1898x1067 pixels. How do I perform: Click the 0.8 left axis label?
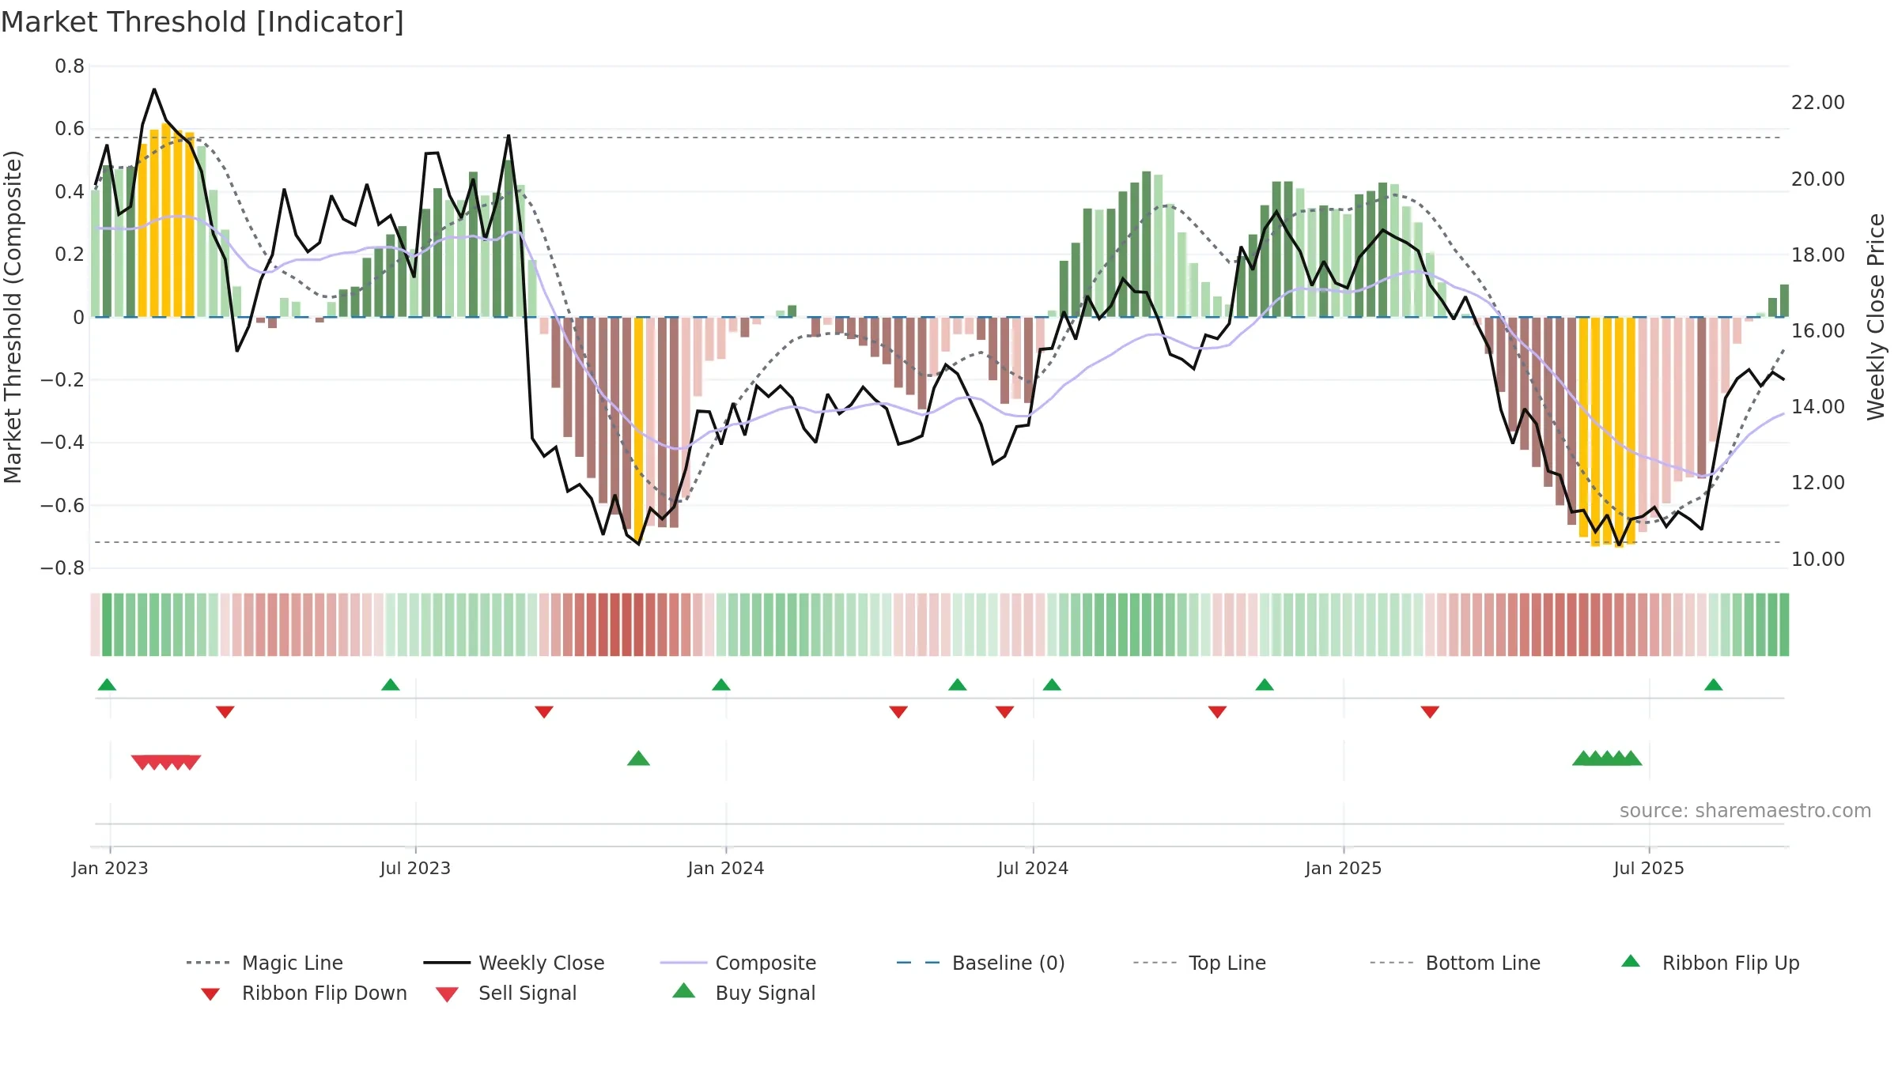point(70,66)
